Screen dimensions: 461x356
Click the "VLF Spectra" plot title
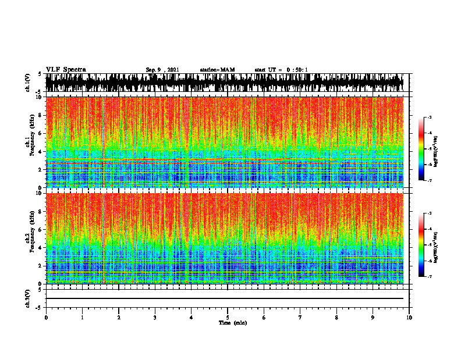[66, 70]
